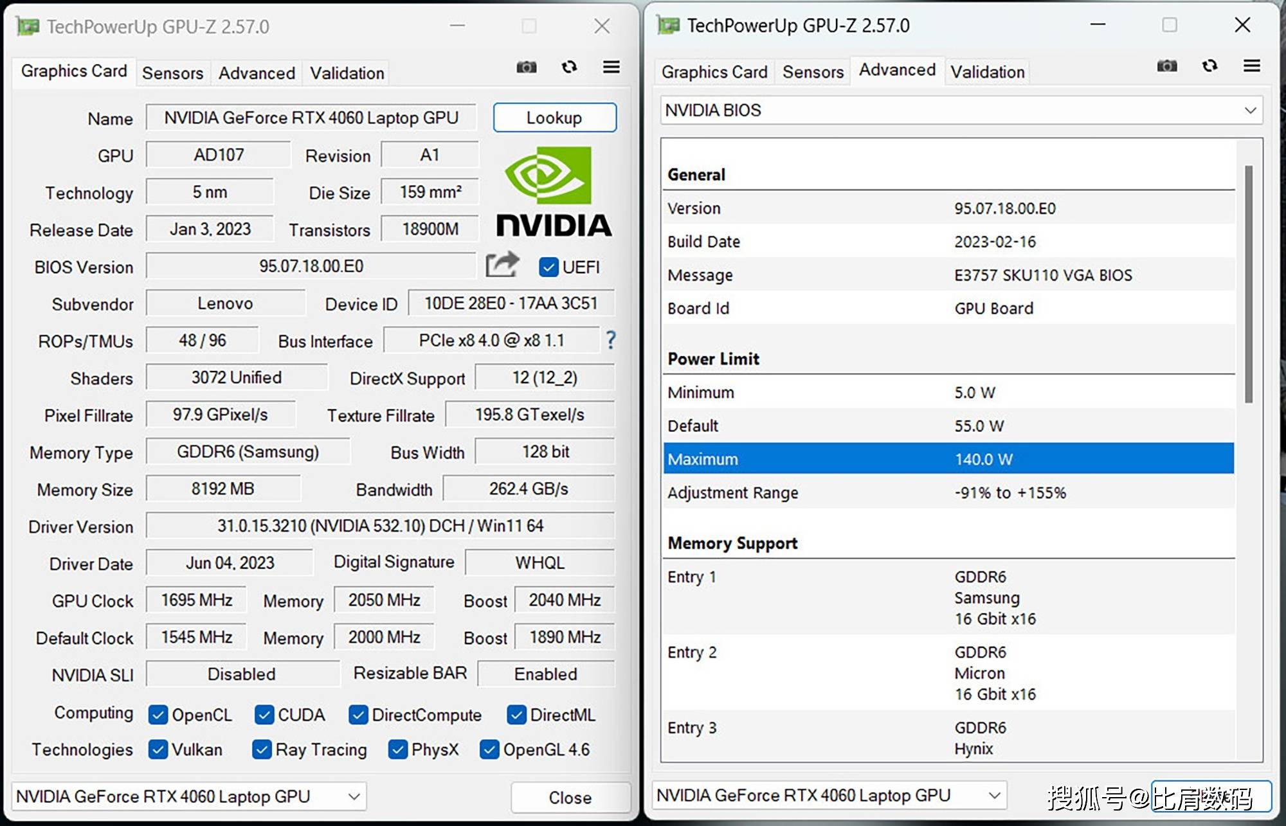Image resolution: width=1286 pixels, height=826 pixels.
Task: Toggle the CUDA checkbox
Action: coord(264,715)
